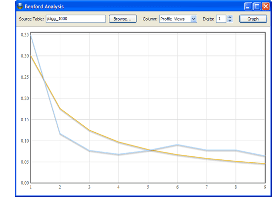Image resolution: width=272 pixels, height=197 pixels.
Task: Click the Benford Analysis globe icon
Action: pos(20,6)
